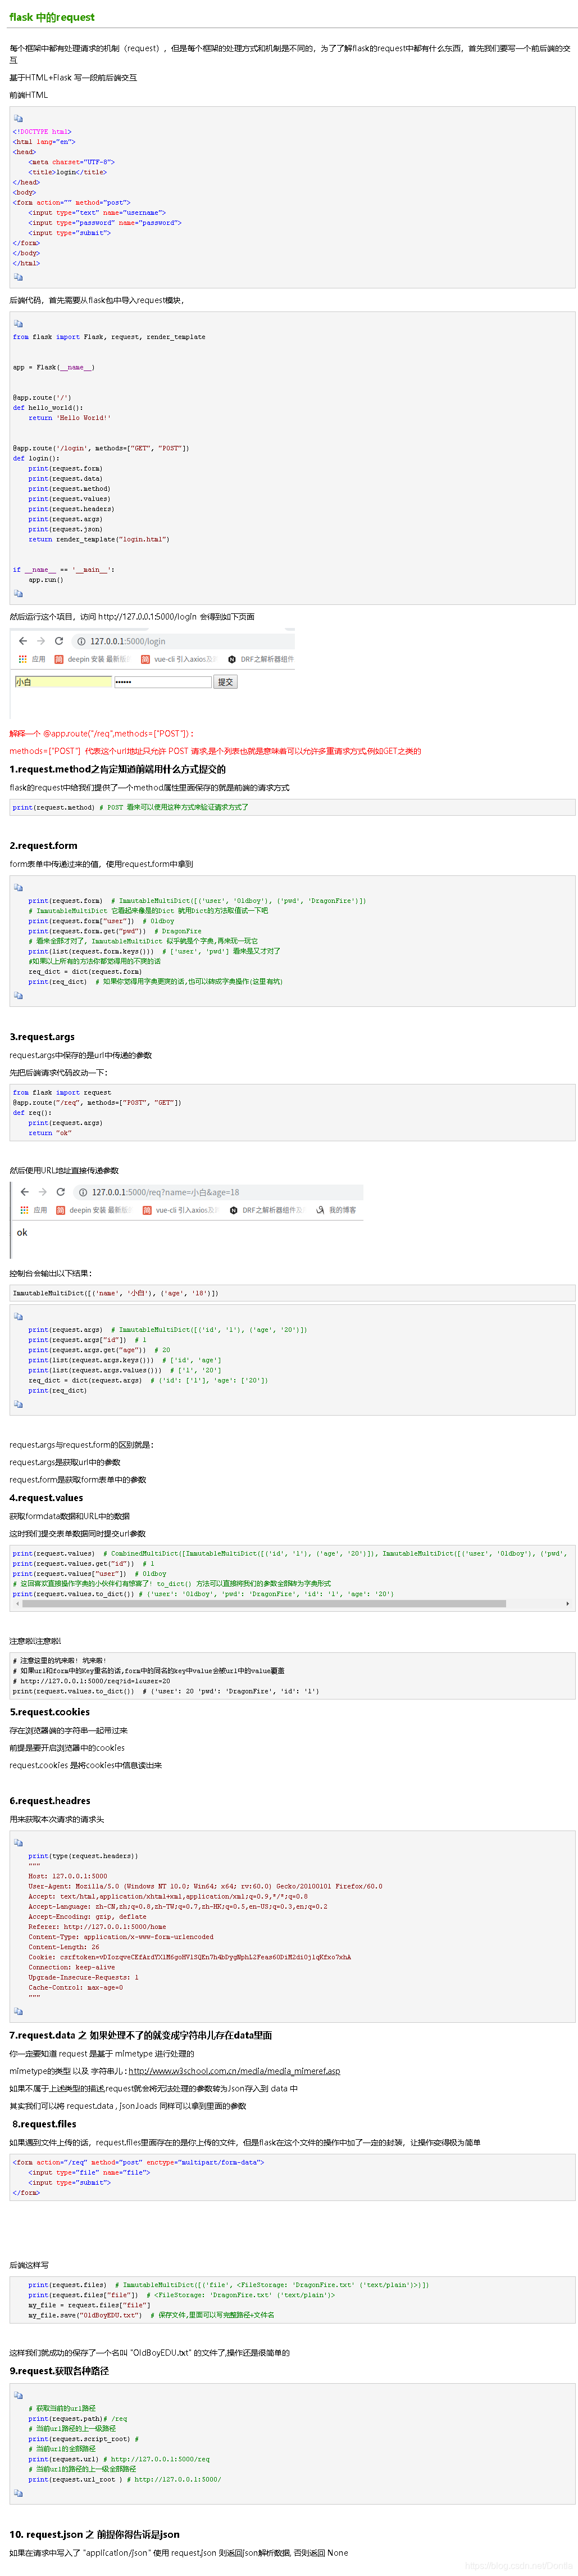Click heading "6.request.headres"

50,1801
